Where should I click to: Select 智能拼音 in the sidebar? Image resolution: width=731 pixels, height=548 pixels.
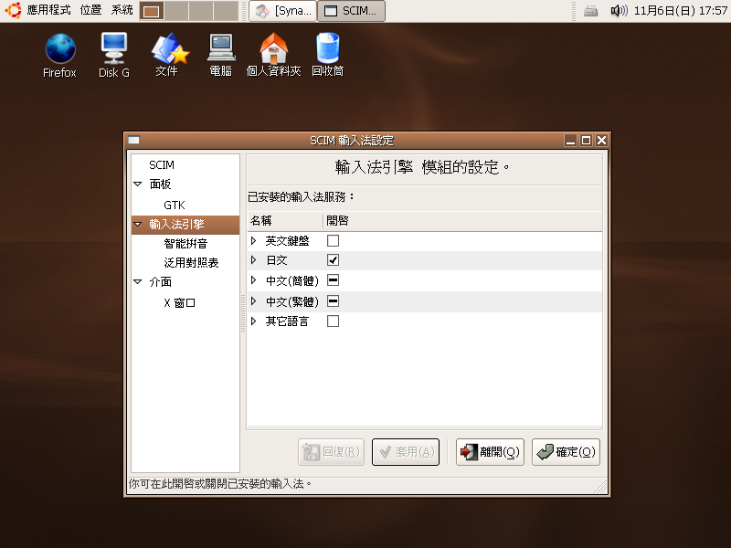185,243
